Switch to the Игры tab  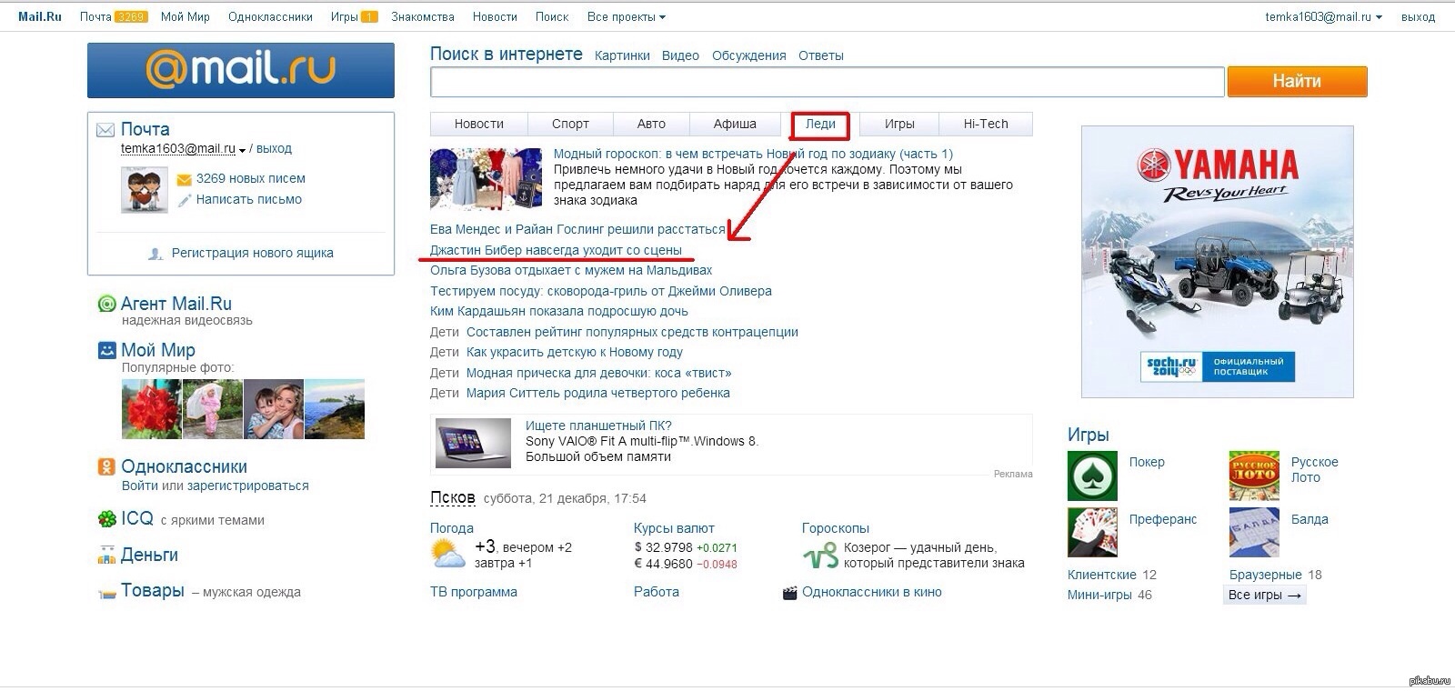899,124
